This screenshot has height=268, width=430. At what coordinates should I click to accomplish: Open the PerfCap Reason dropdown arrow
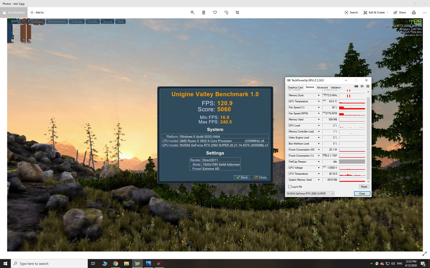click(x=319, y=162)
